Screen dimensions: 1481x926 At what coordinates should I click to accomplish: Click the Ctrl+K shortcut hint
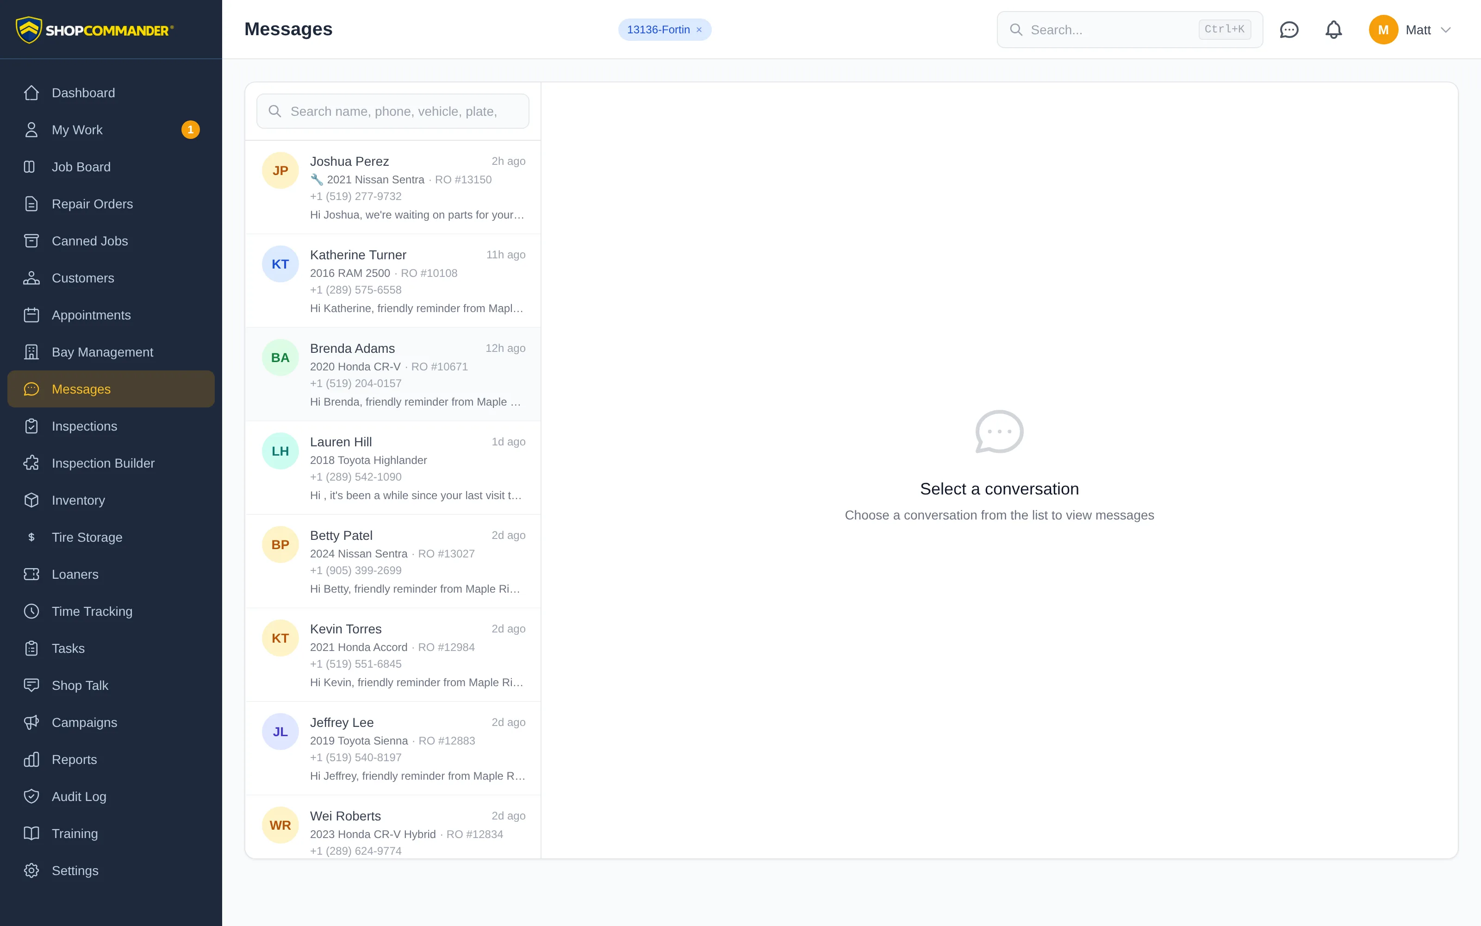point(1224,29)
